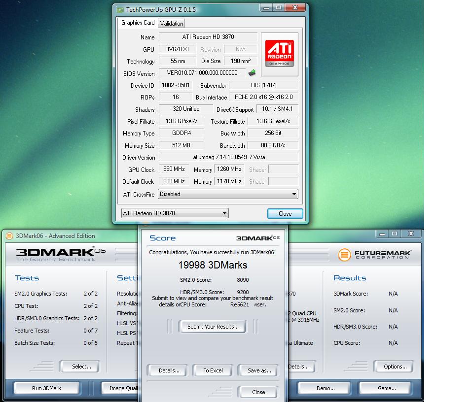Click SM2.0 Graphics Tests 2 of 2 row

56,294
